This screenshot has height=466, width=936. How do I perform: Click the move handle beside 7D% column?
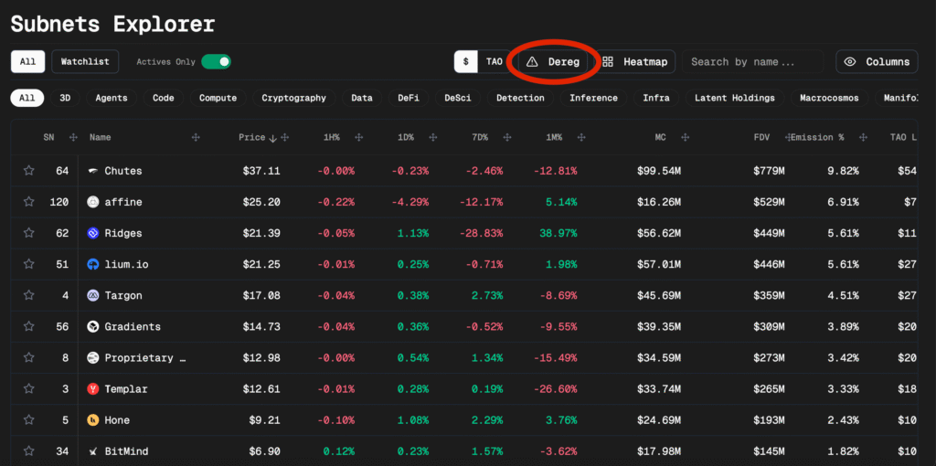coord(506,137)
